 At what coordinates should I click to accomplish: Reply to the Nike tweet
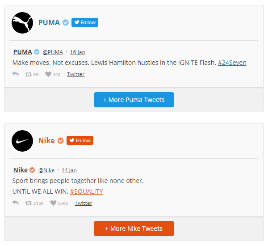click(x=16, y=203)
